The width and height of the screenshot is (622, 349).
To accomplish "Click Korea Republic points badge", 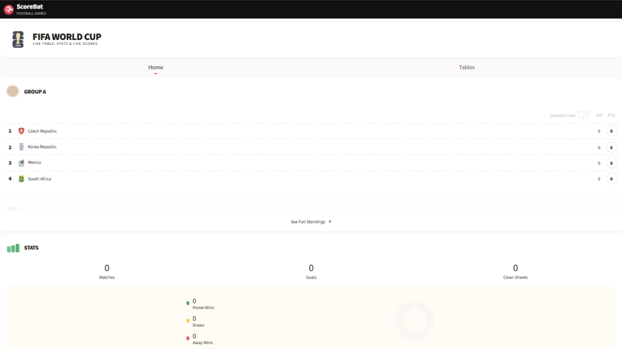I will [611, 147].
